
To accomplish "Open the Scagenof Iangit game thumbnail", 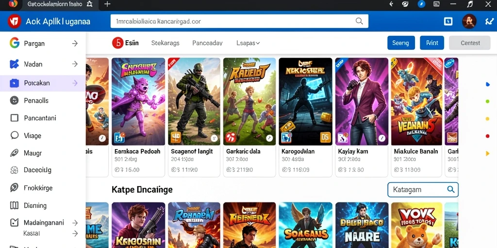I will (x=194, y=102).
